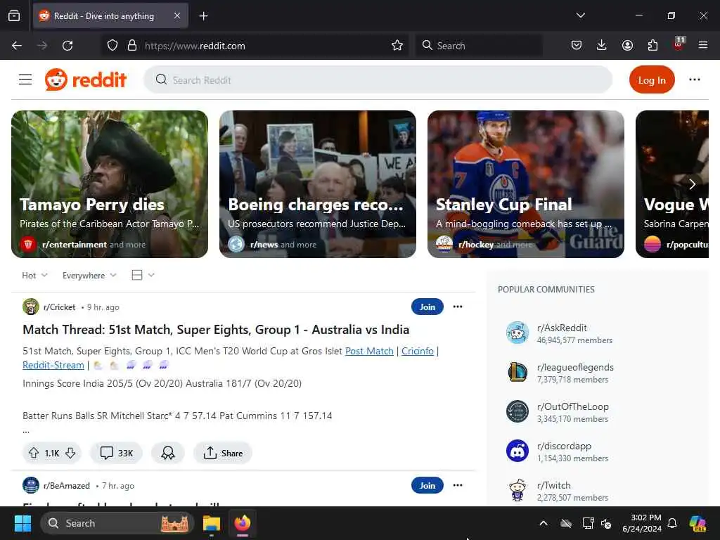This screenshot has width=720, height=540.
Task: Open r/discordapp popular community
Action: (x=565, y=446)
